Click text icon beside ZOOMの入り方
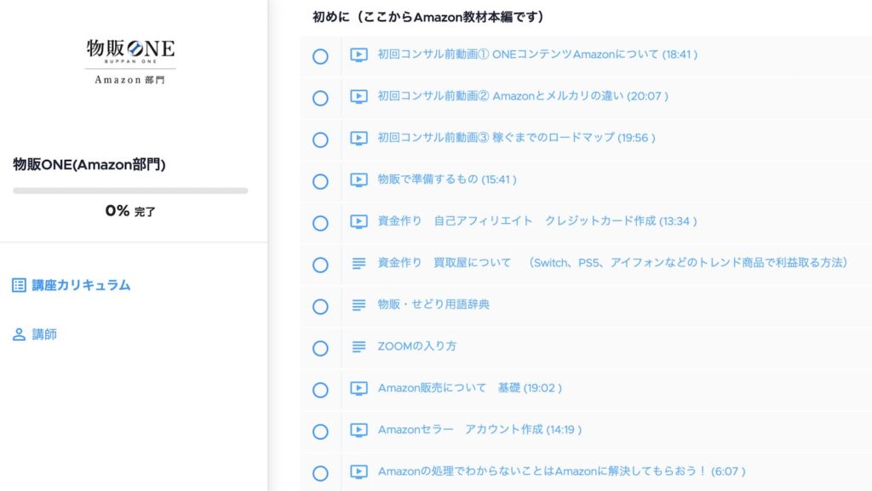The width and height of the screenshot is (872, 491). coord(359,347)
